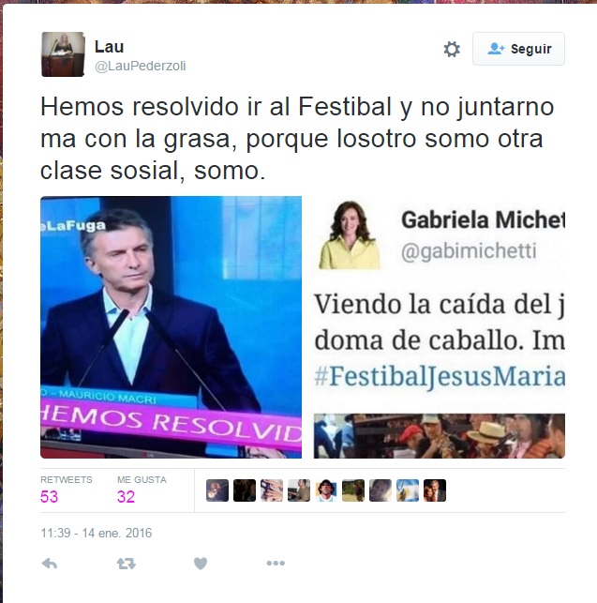
Task: View the 32 me gusta list
Action: [x=142, y=490]
